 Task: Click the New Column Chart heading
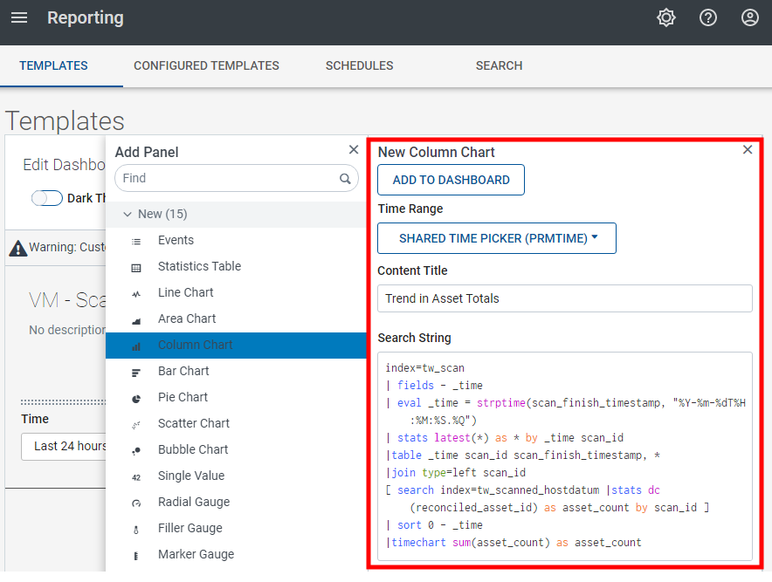[x=437, y=152]
